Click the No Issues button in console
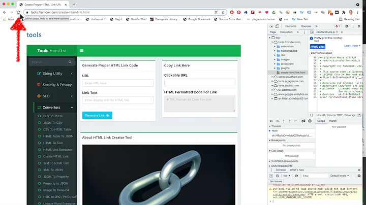 click(x=276, y=181)
